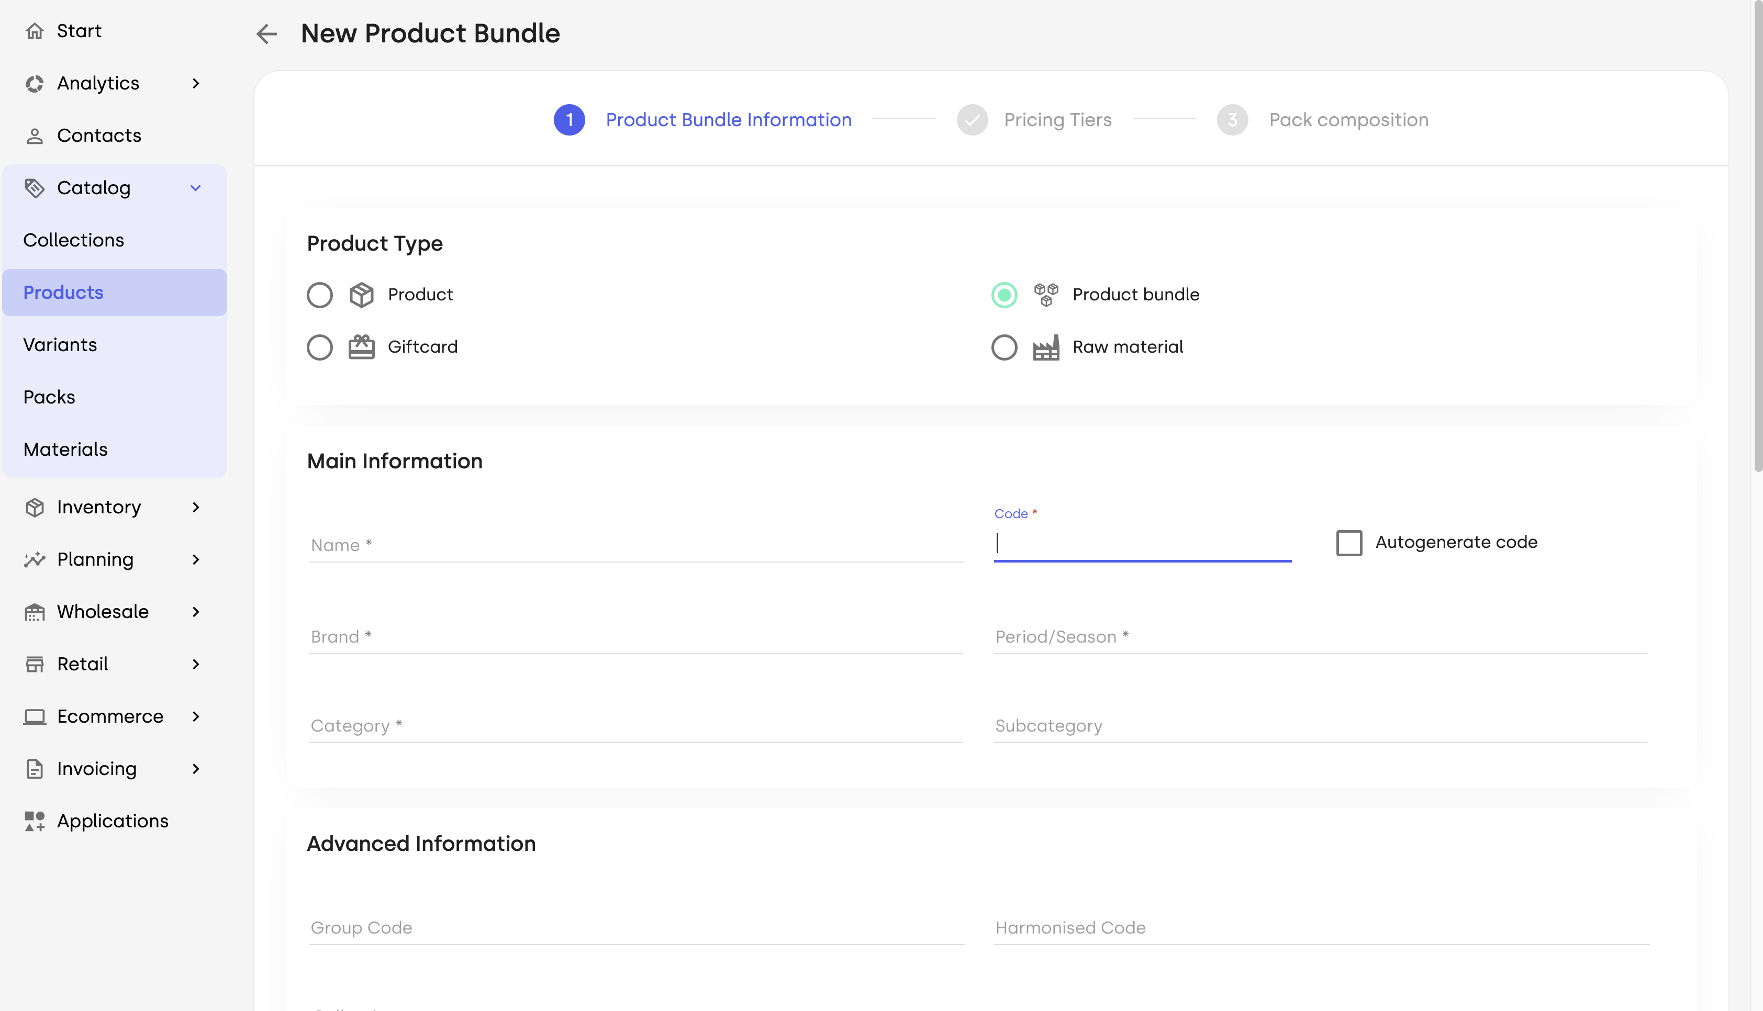Open Materials in the Catalog menu

tap(115, 450)
